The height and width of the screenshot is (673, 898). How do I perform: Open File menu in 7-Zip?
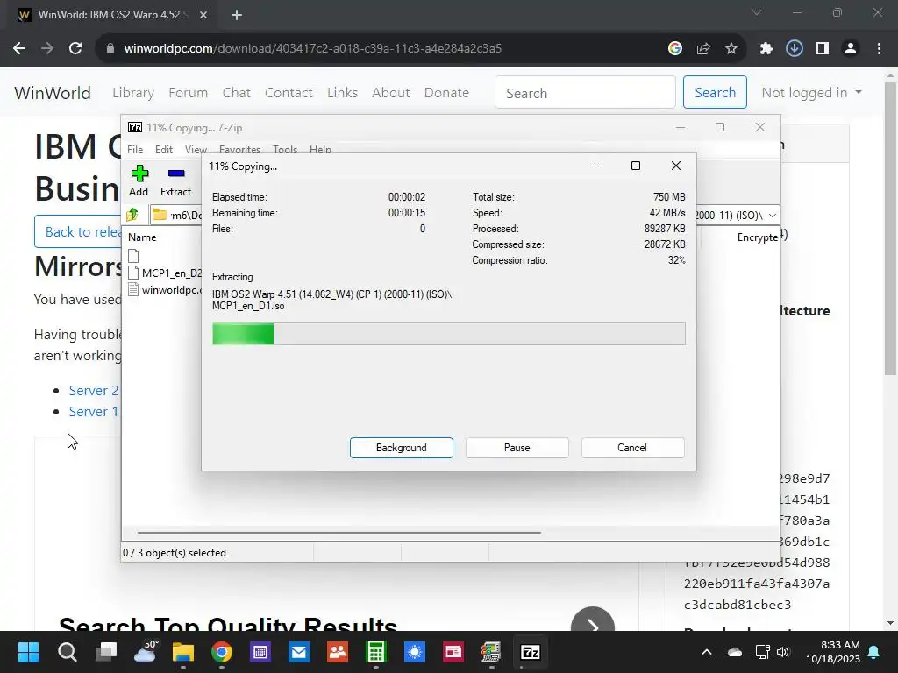pyautogui.click(x=135, y=149)
